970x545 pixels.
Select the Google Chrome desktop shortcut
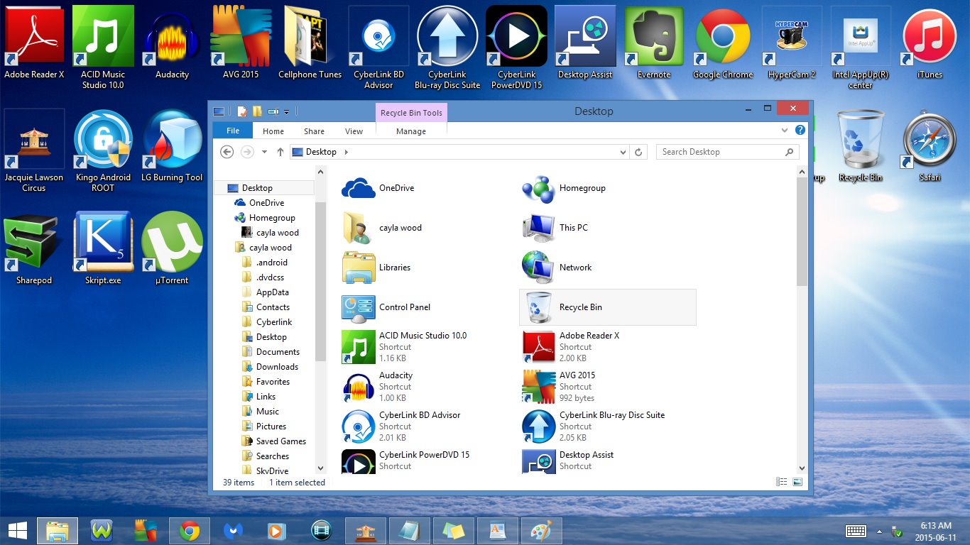point(723,43)
